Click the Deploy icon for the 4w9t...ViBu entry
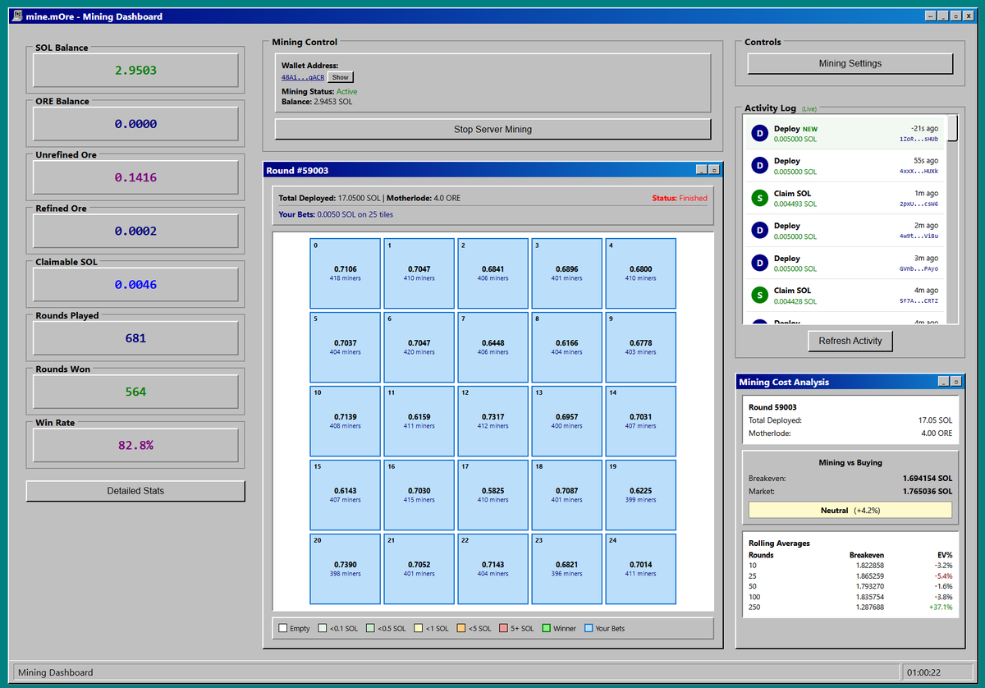 [759, 231]
